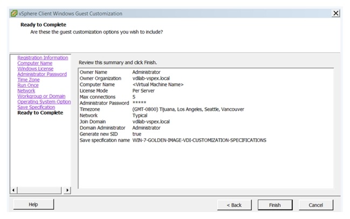Select the Ready to Complete step label
Screen dimensions: 350x219
click(40, 113)
